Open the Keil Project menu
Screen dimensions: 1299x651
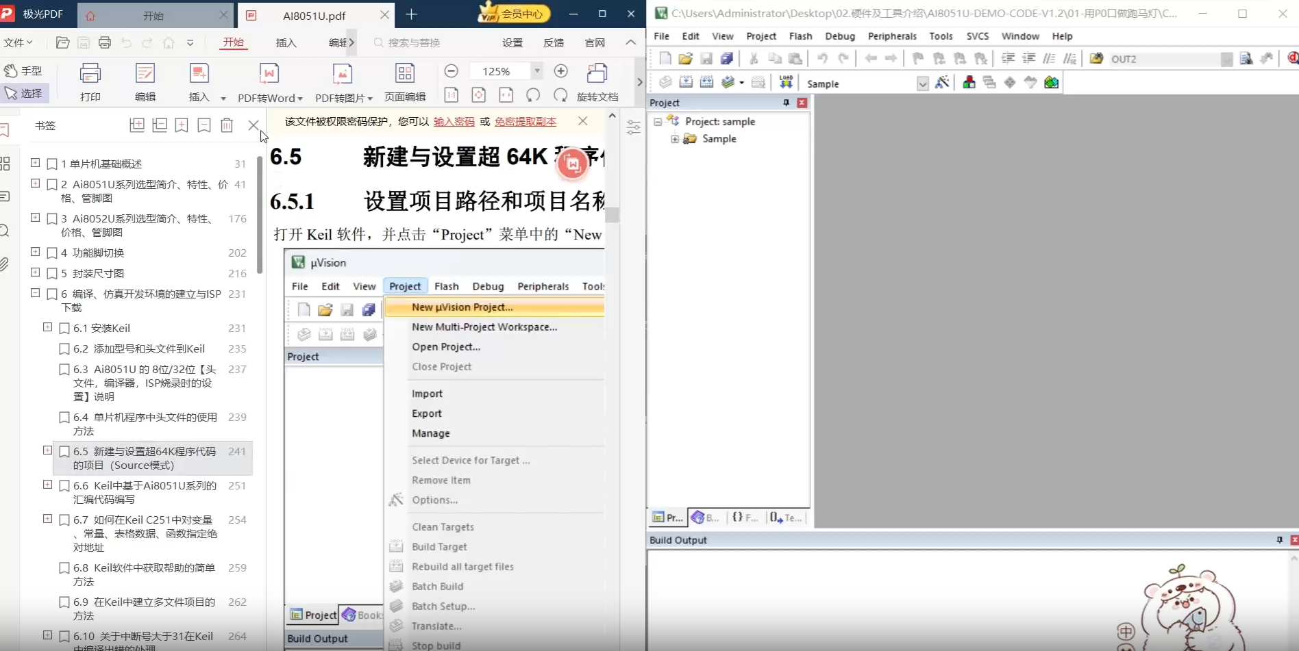pyautogui.click(x=761, y=36)
